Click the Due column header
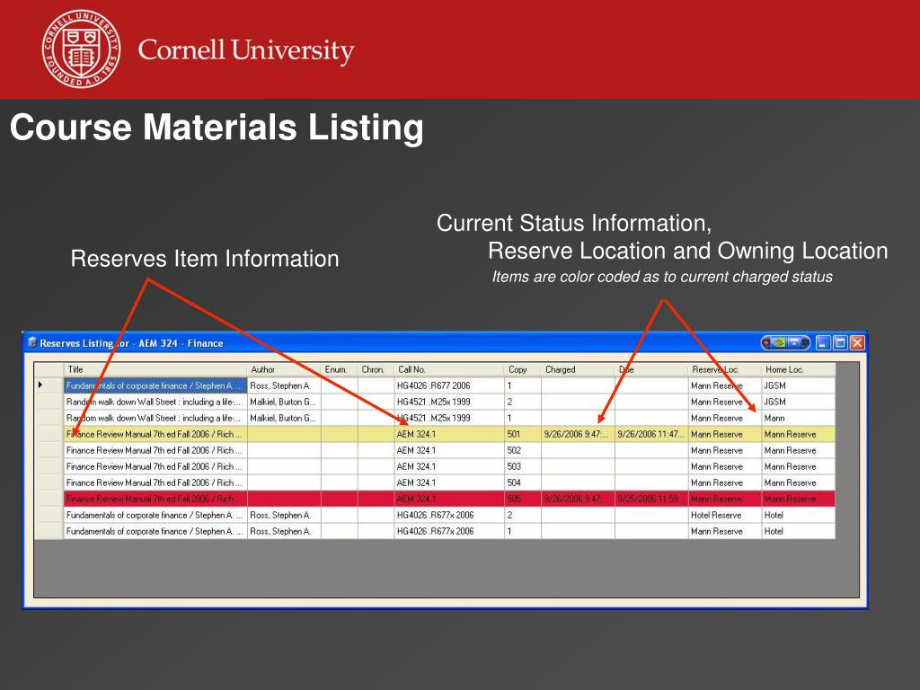The image size is (920, 690). 651,369
